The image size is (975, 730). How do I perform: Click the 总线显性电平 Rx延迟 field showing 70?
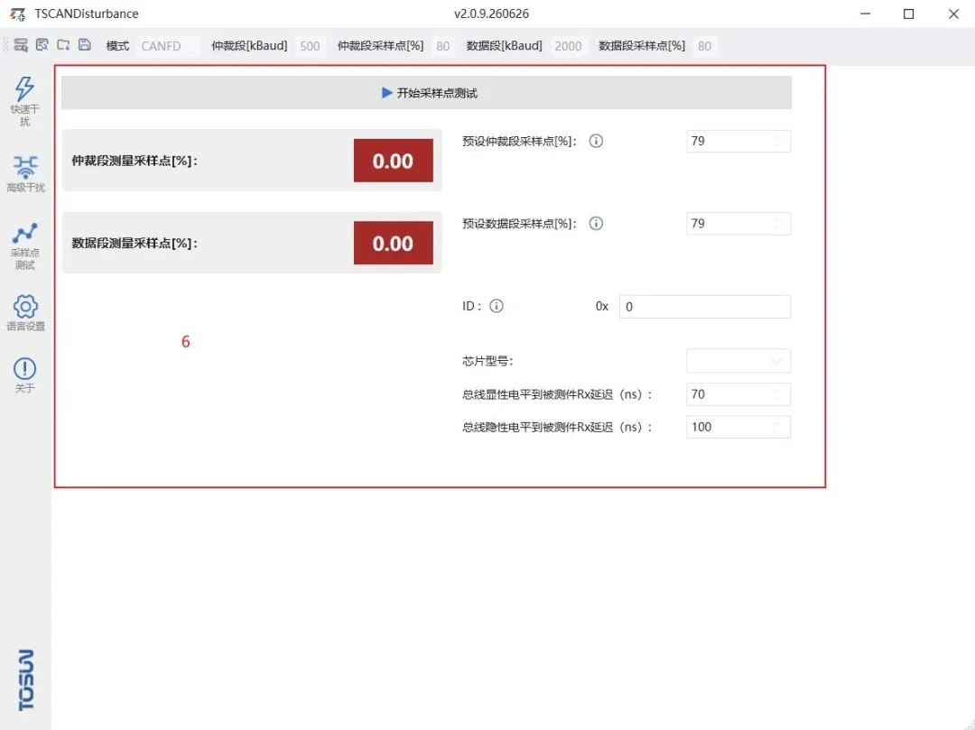[738, 394]
